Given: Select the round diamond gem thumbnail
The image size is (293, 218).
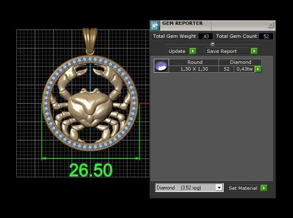Looking at the screenshot, I should pos(161,66).
